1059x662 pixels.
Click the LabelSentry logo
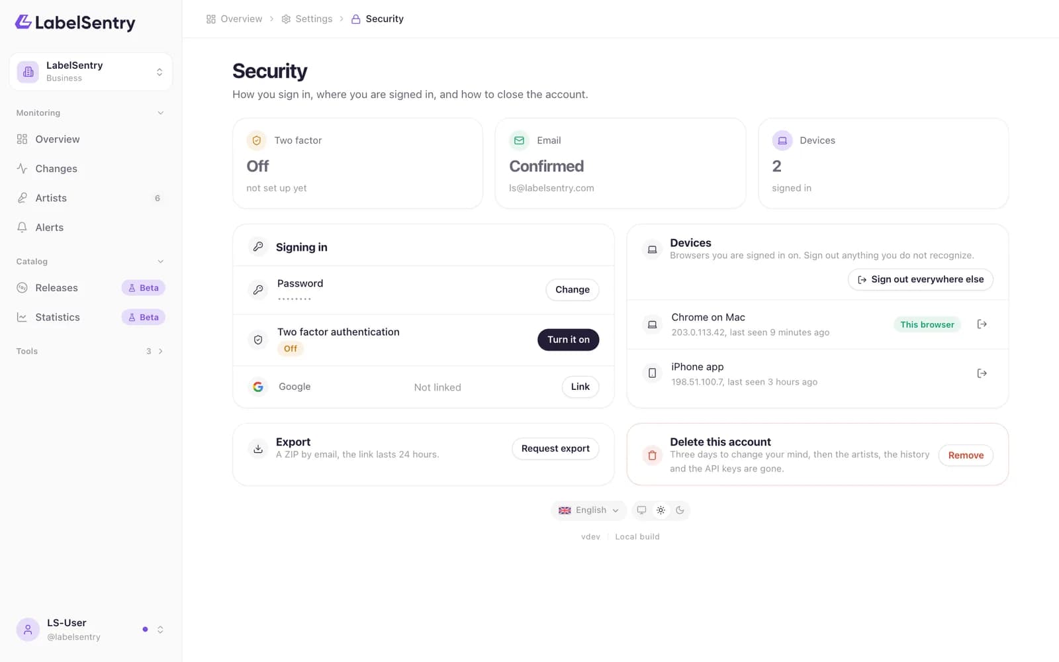pos(75,23)
